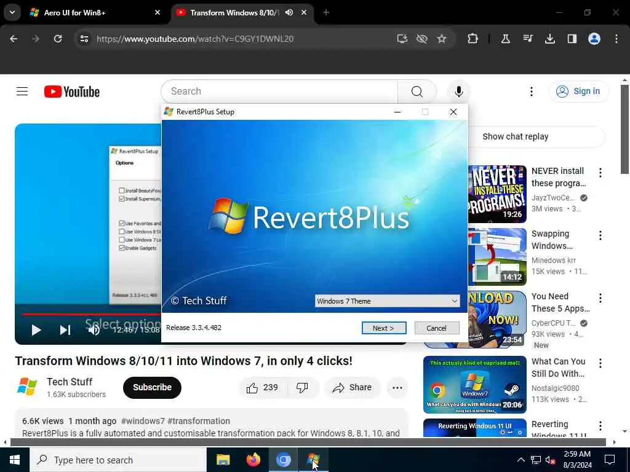630x472 pixels.
Task: Open browser extensions puzzle icon
Action: [473, 39]
